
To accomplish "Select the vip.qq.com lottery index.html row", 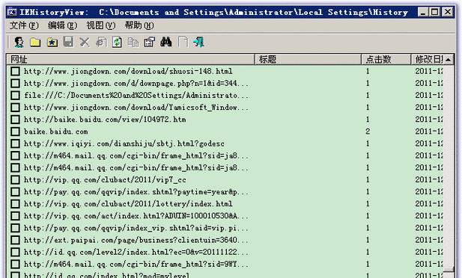I will [225, 204].
